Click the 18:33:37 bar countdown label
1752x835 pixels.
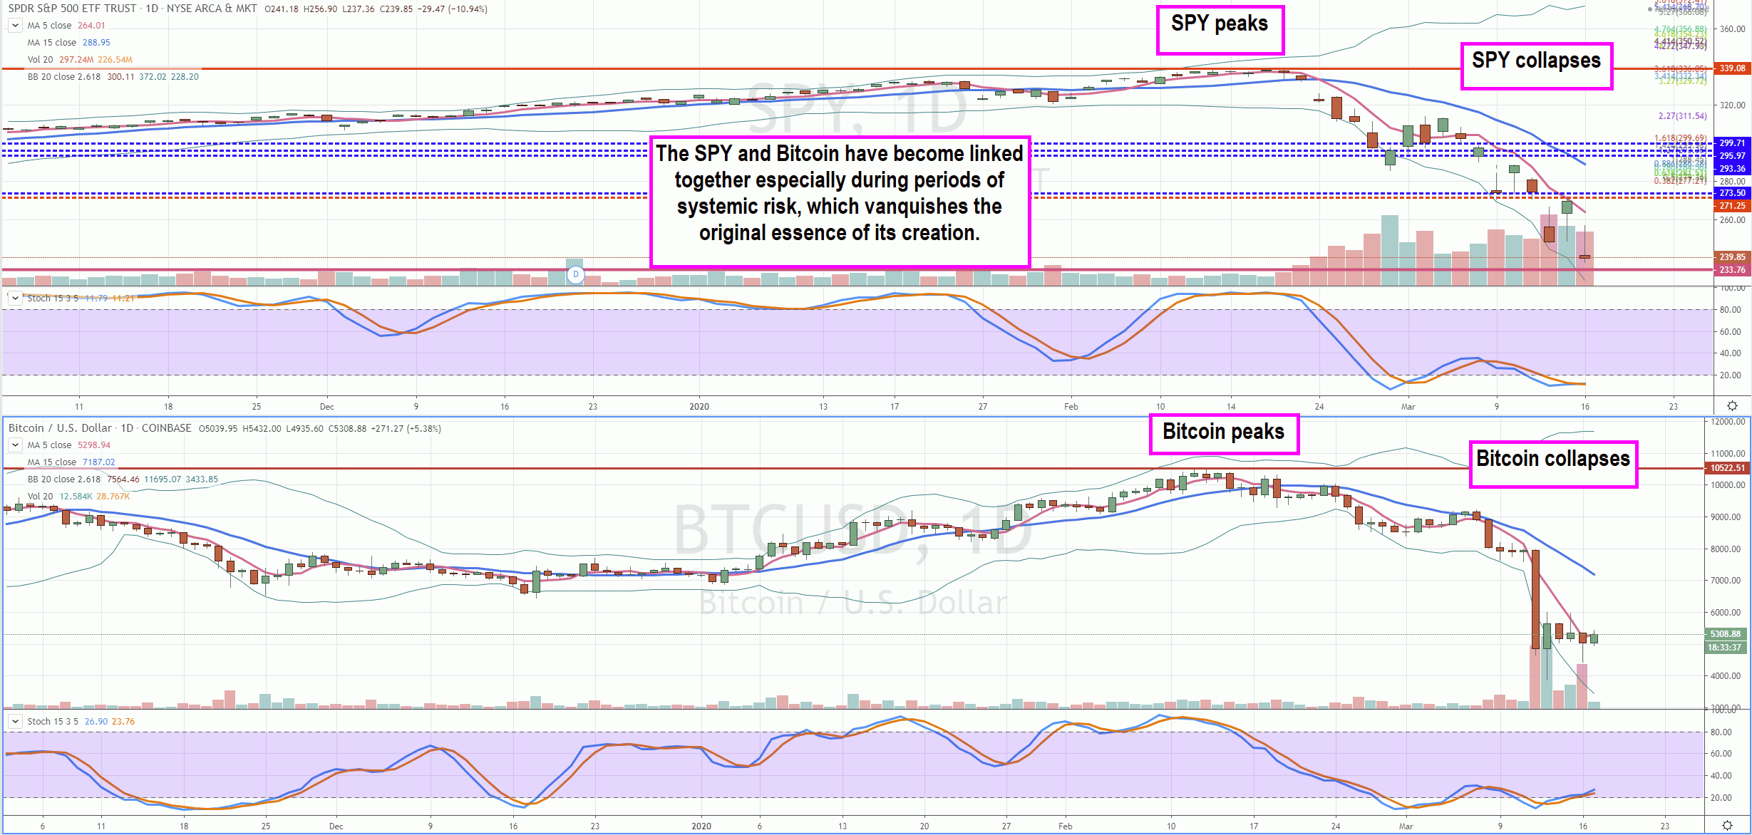coord(1725,648)
